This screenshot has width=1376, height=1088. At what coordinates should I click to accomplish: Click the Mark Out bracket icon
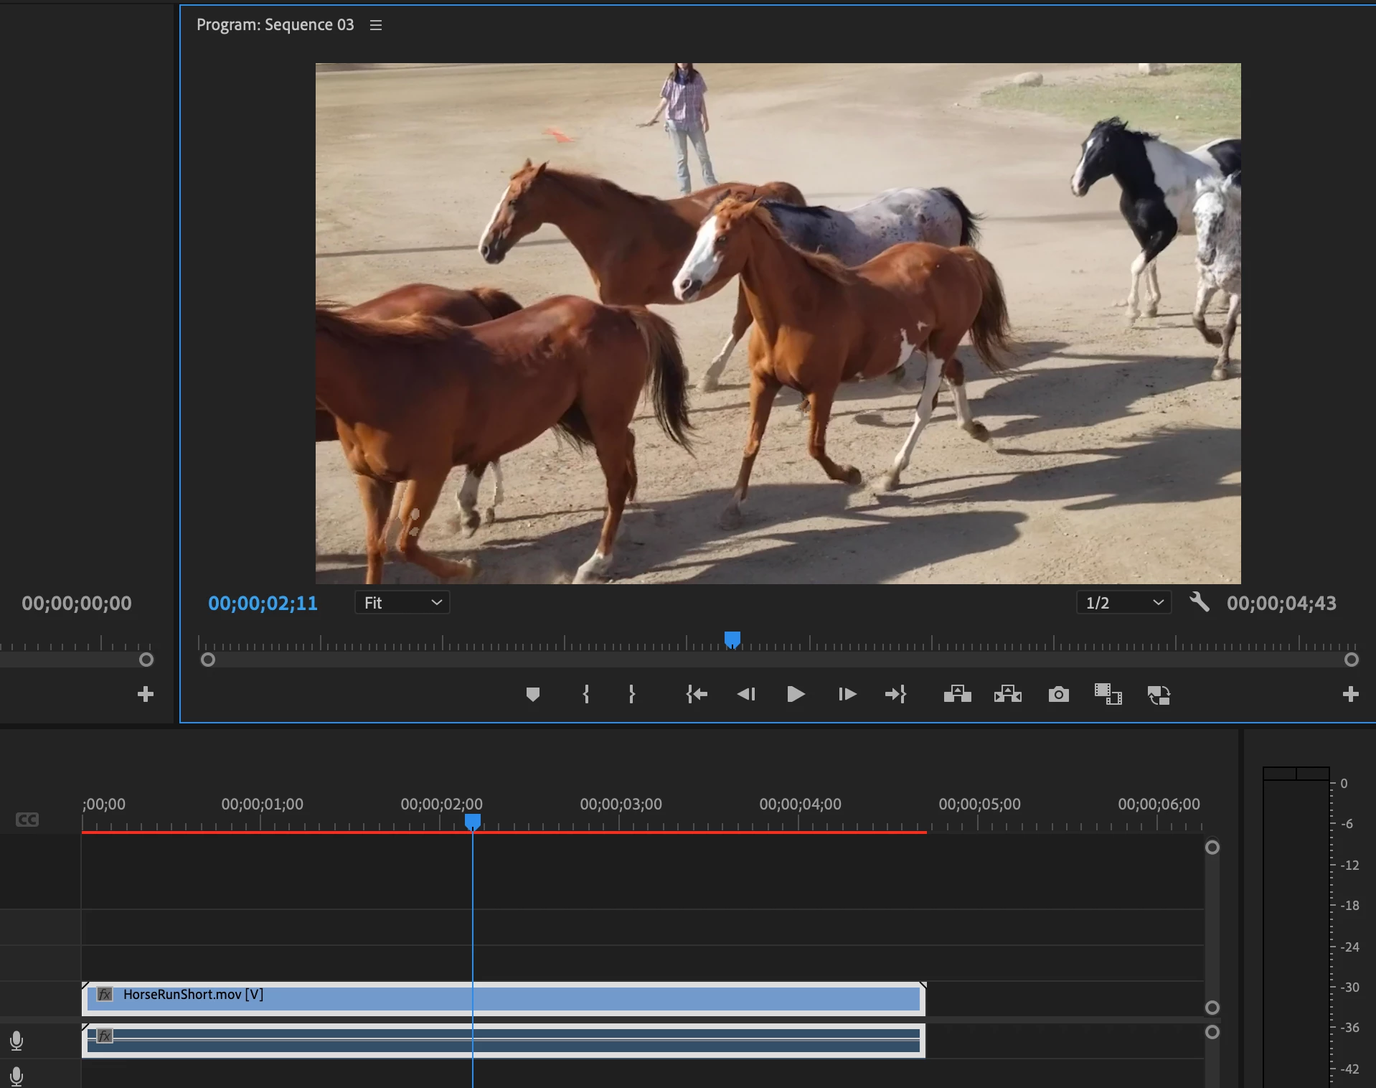(x=631, y=694)
